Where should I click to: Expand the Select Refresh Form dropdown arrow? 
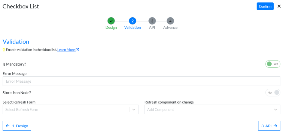click(x=134, y=110)
